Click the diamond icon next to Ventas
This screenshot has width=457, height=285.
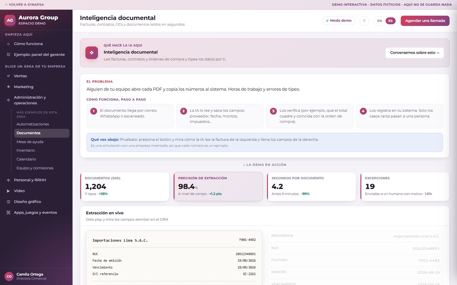(x=8, y=76)
